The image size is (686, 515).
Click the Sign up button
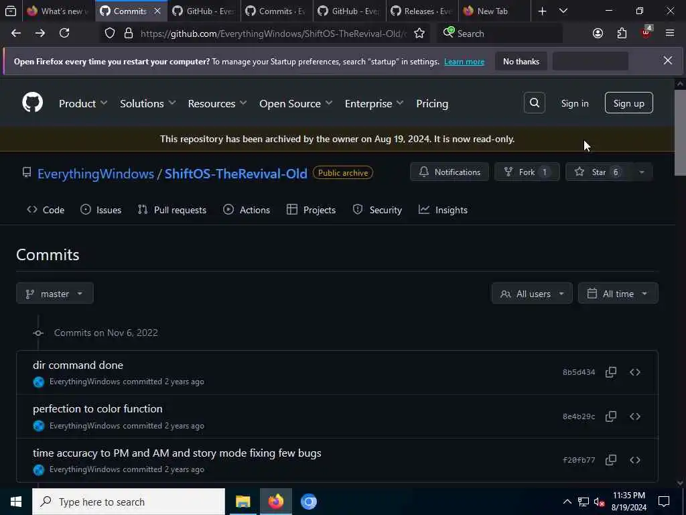[x=628, y=103]
